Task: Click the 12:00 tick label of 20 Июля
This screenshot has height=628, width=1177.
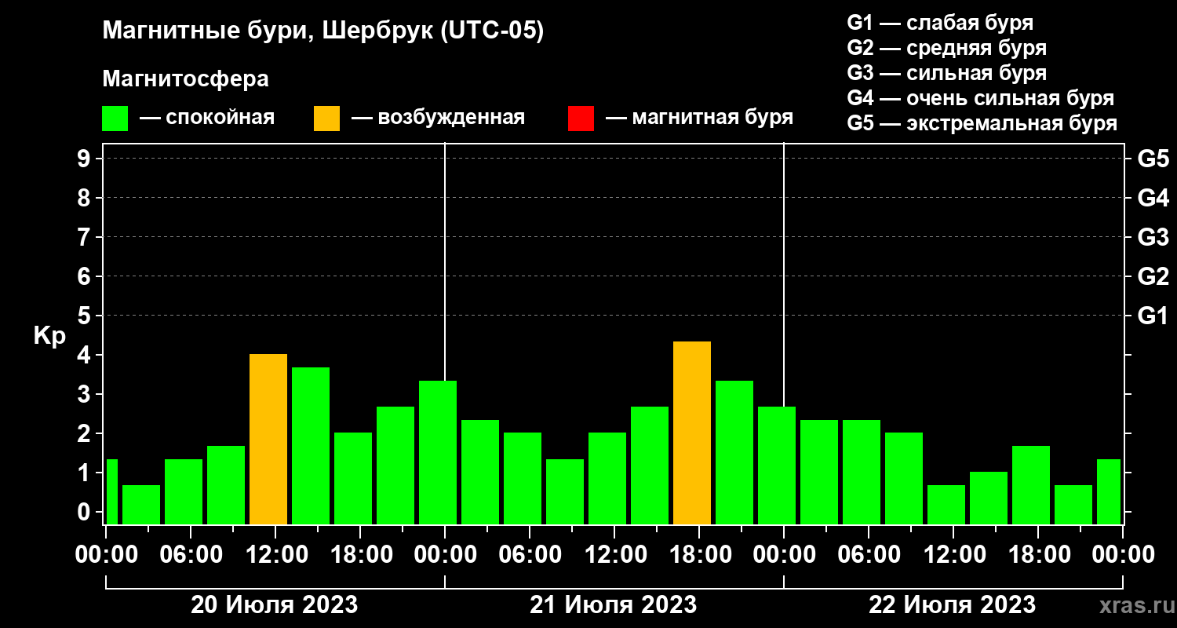Action: pos(275,554)
